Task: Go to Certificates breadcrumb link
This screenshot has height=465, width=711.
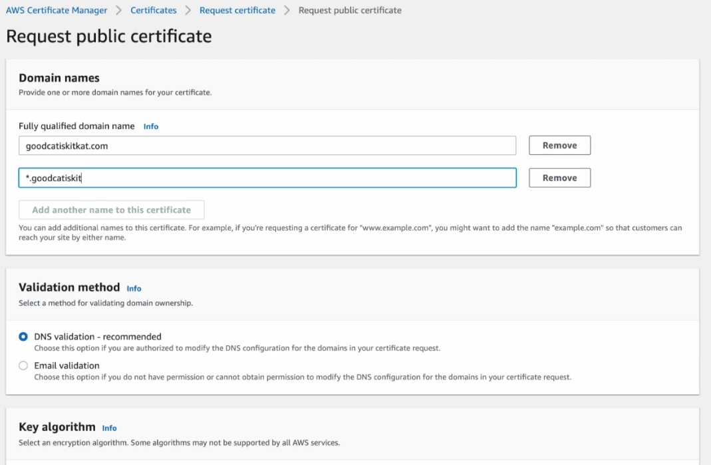Action: pyautogui.click(x=153, y=10)
